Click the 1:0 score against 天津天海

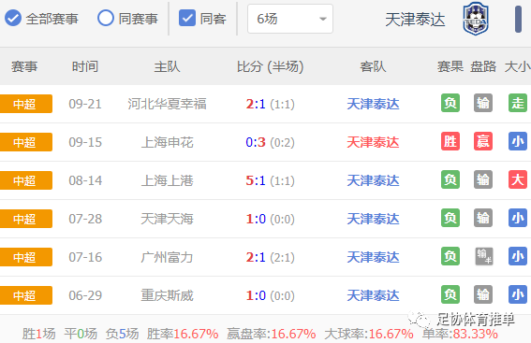pyautogui.click(x=256, y=219)
